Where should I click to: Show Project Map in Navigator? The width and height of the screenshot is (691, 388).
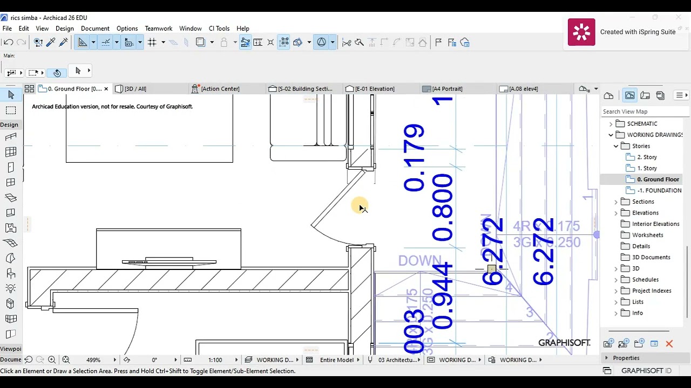coord(608,95)
